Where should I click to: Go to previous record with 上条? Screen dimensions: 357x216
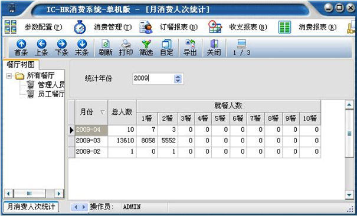point(41,48)
